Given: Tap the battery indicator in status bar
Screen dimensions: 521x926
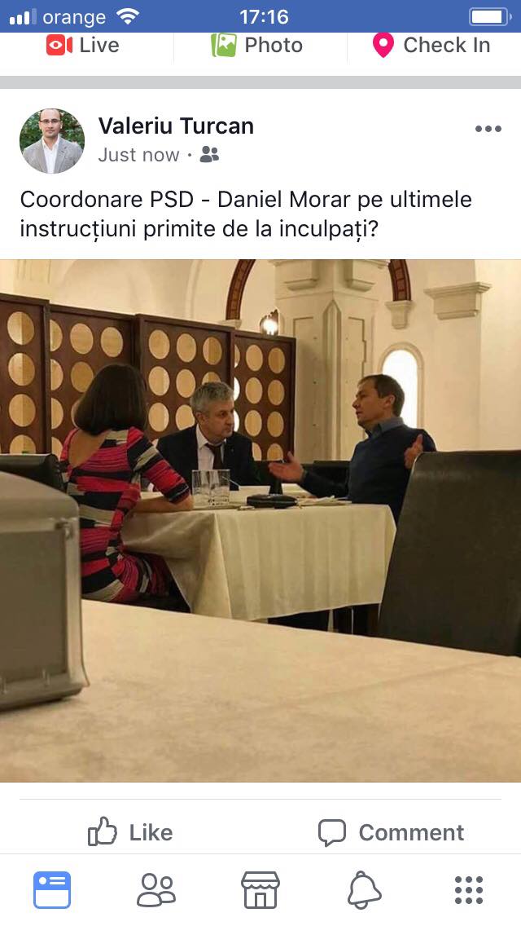Looking at the screenshot, I should (x=490, y=16).
